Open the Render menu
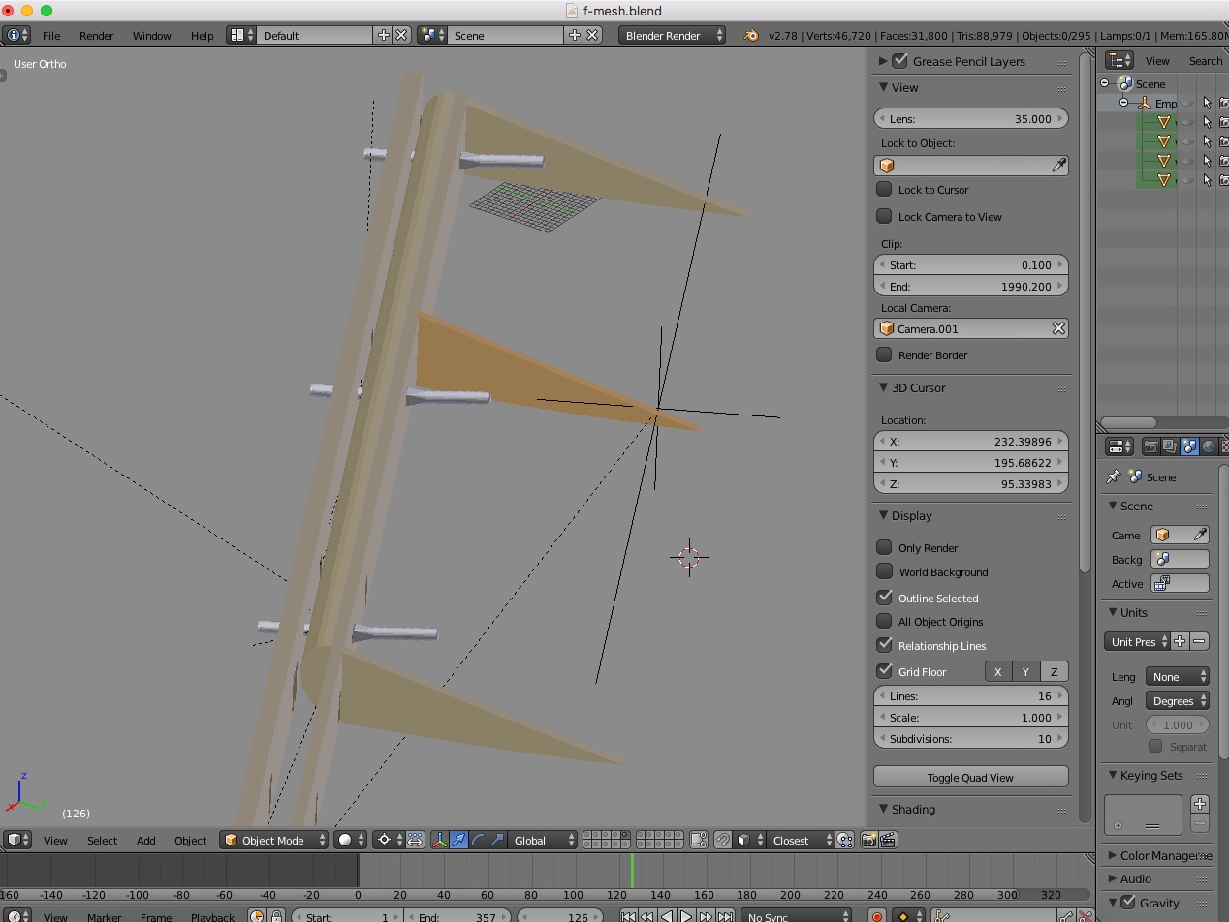1229x922 pixels. 96,35
